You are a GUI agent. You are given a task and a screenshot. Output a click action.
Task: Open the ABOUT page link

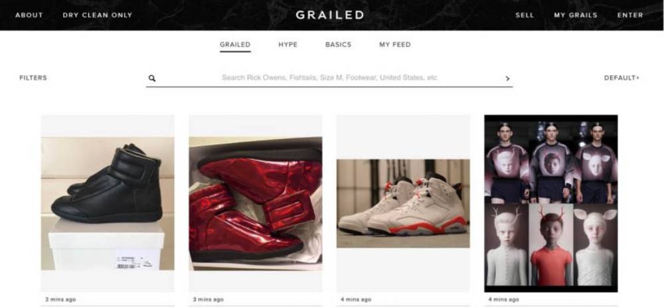pyautogui.click(x=29, y=15)
